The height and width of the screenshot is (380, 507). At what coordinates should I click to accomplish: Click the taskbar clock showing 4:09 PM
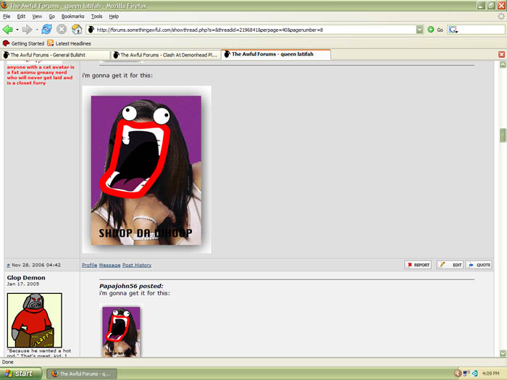tap(490, 373)
